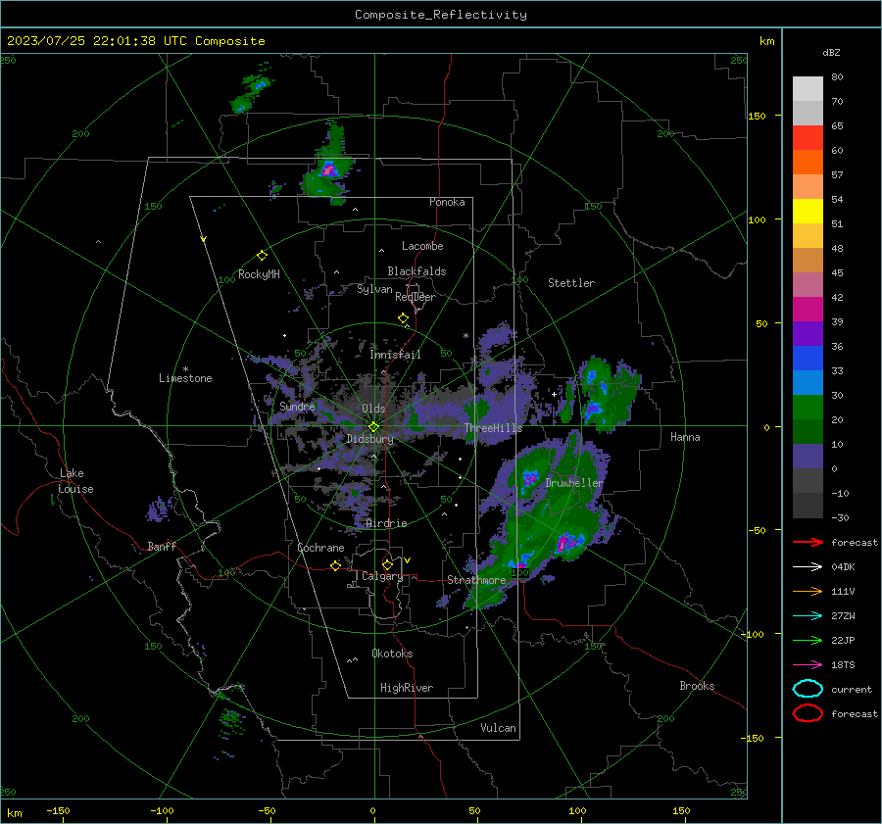
Task: Click the cyan 27ZW arrow legend icon
Action: (x=808, y=616)
